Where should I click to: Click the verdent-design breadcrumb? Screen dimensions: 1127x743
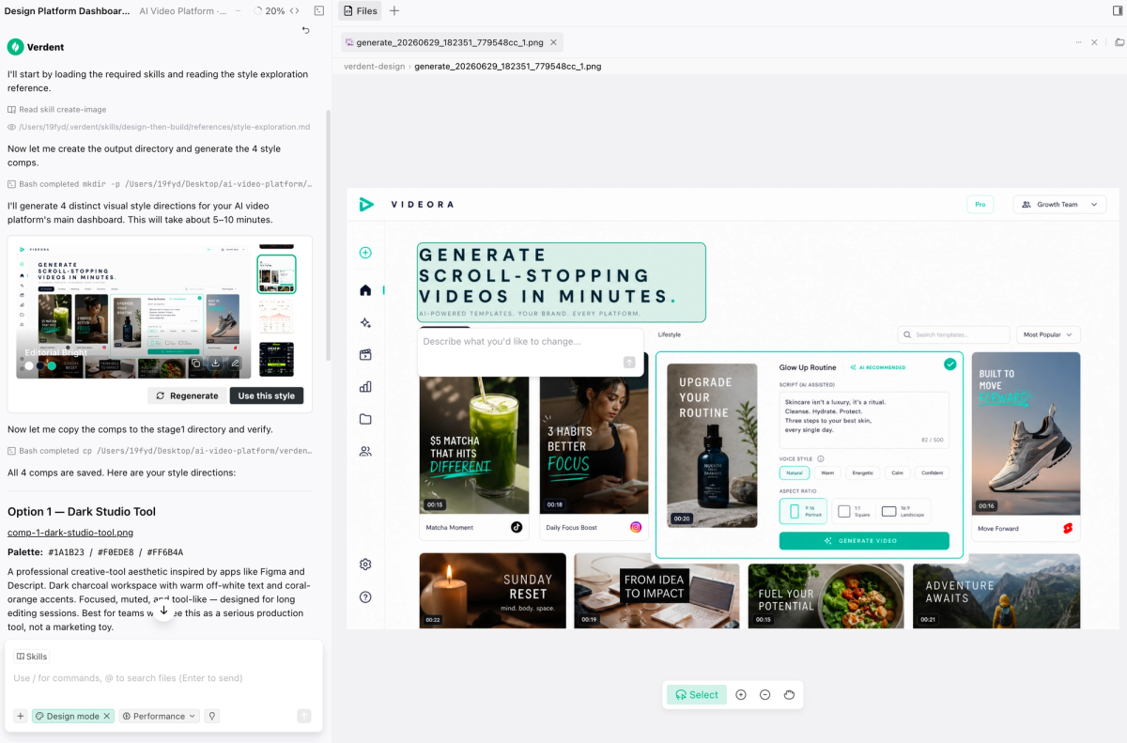pos(375,67)
